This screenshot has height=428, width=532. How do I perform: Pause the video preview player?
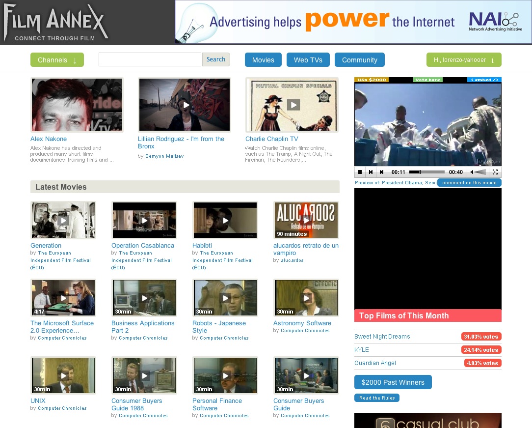tap(360, 172)
